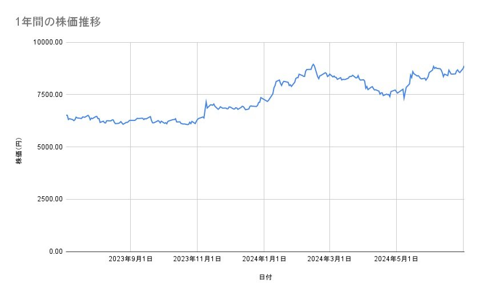Click the sharp price spike in early November 2023
The height and width of the screenshot is (296, 479).
(x=206, y=101)
